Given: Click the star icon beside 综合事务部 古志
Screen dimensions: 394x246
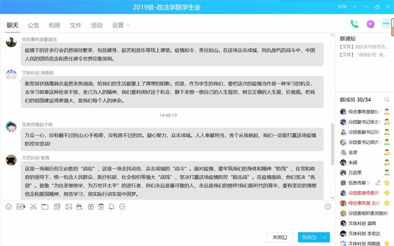Looking at the screenshot, I should tap(387, 203).
